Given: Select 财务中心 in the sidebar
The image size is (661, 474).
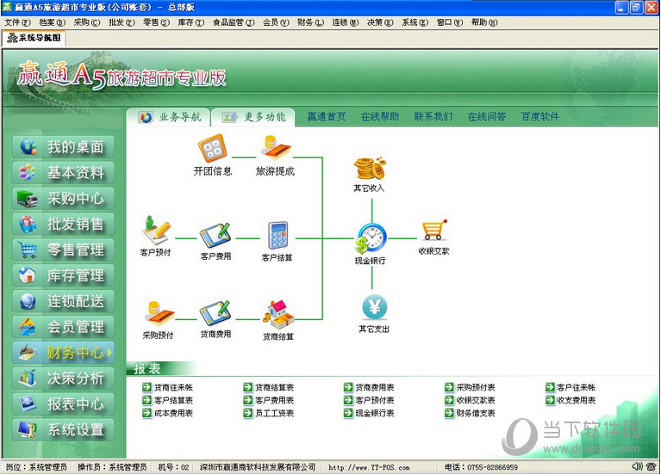Looking at the screenshot, I should coord(63,353).
